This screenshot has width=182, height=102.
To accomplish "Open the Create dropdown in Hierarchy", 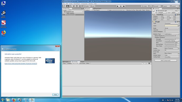I will (x=65, y=10).
